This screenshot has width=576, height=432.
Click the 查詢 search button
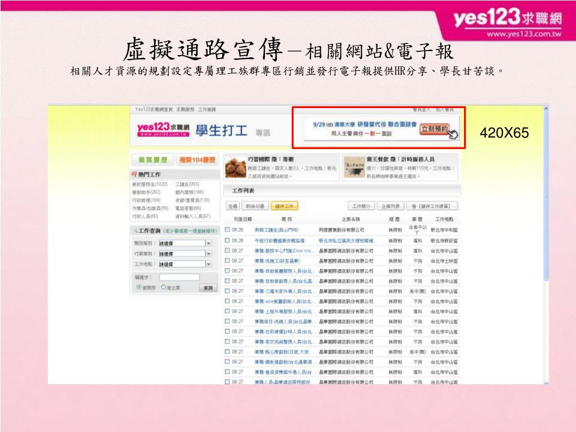[208, 287]
